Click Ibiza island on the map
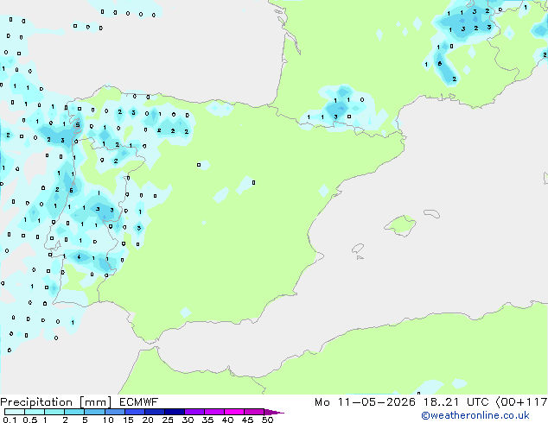This screenshot has width=548, height=423. pos(358,249)
